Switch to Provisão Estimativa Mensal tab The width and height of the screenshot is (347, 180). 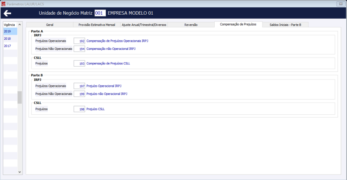[97, 25]
